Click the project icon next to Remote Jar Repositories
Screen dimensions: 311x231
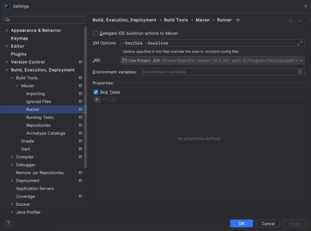[x=80, y=173]
